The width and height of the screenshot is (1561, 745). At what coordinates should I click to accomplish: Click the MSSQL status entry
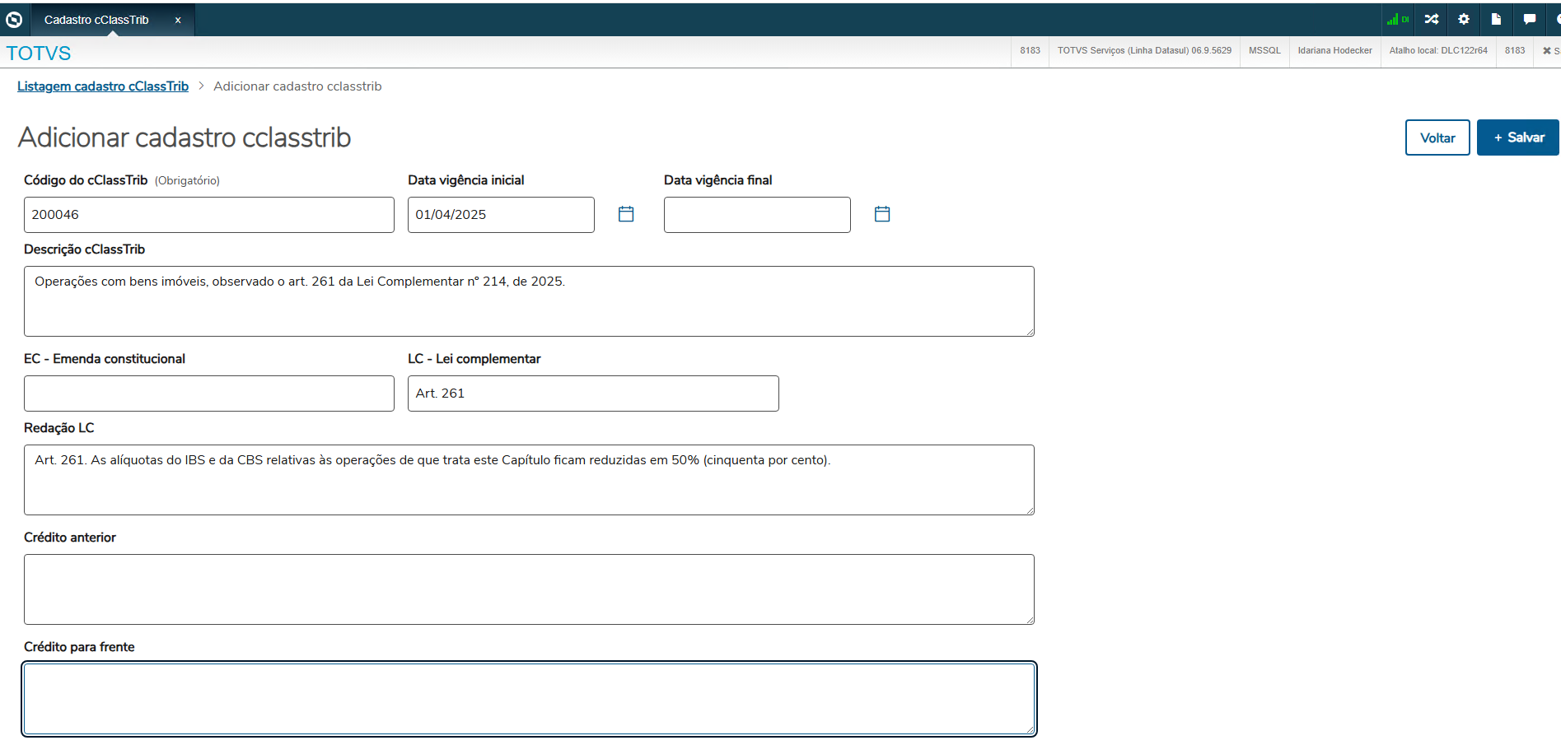1264,51
